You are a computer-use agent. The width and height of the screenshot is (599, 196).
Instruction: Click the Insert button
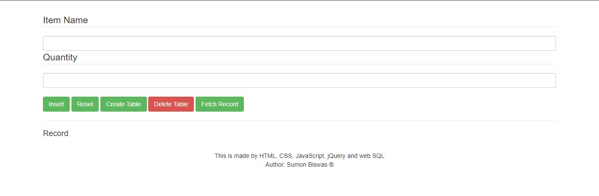click(x=56, y=104)
